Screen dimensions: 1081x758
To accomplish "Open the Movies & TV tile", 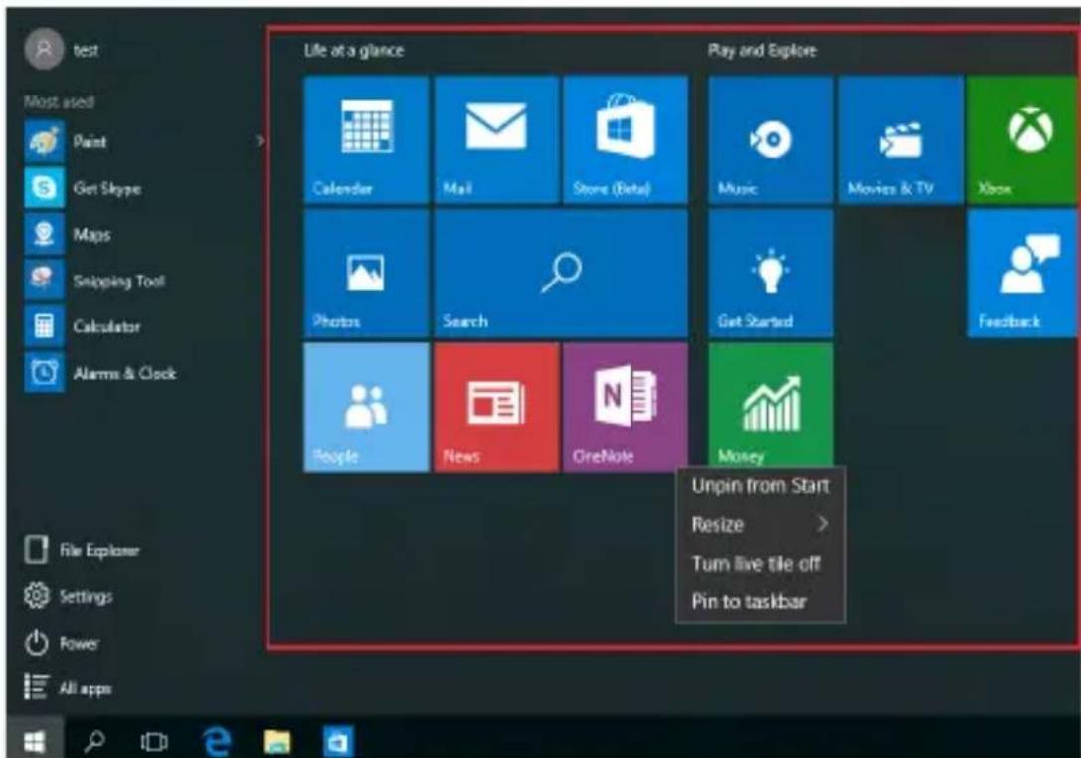I will pos(900,139).
